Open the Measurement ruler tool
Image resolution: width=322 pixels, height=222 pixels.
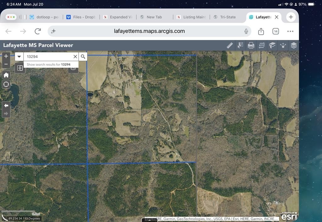click(230, 45)
